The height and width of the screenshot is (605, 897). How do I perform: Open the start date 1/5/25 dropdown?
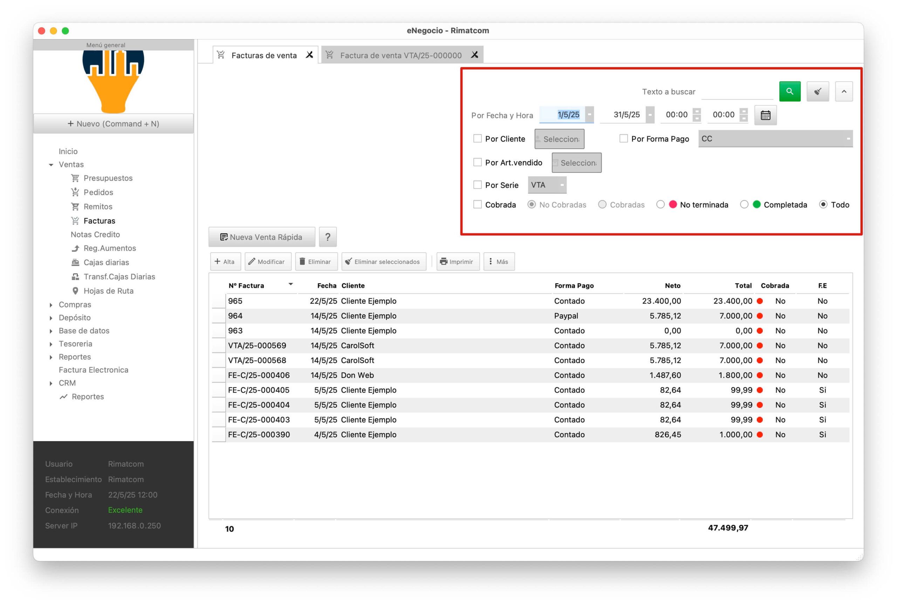pos(589,114)
